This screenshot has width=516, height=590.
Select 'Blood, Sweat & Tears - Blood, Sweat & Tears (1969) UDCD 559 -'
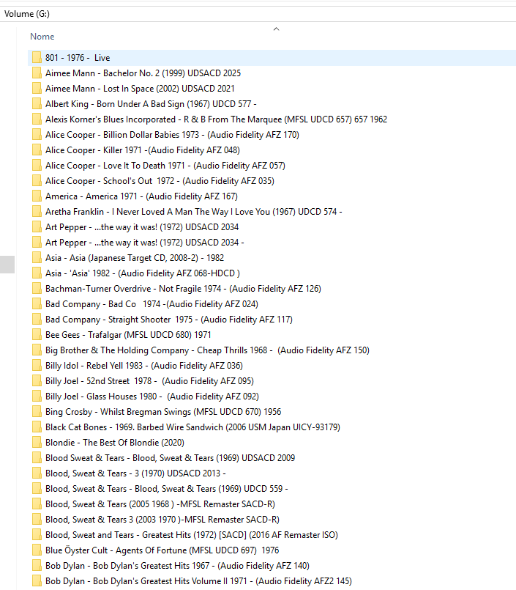(x=167, y=489)
